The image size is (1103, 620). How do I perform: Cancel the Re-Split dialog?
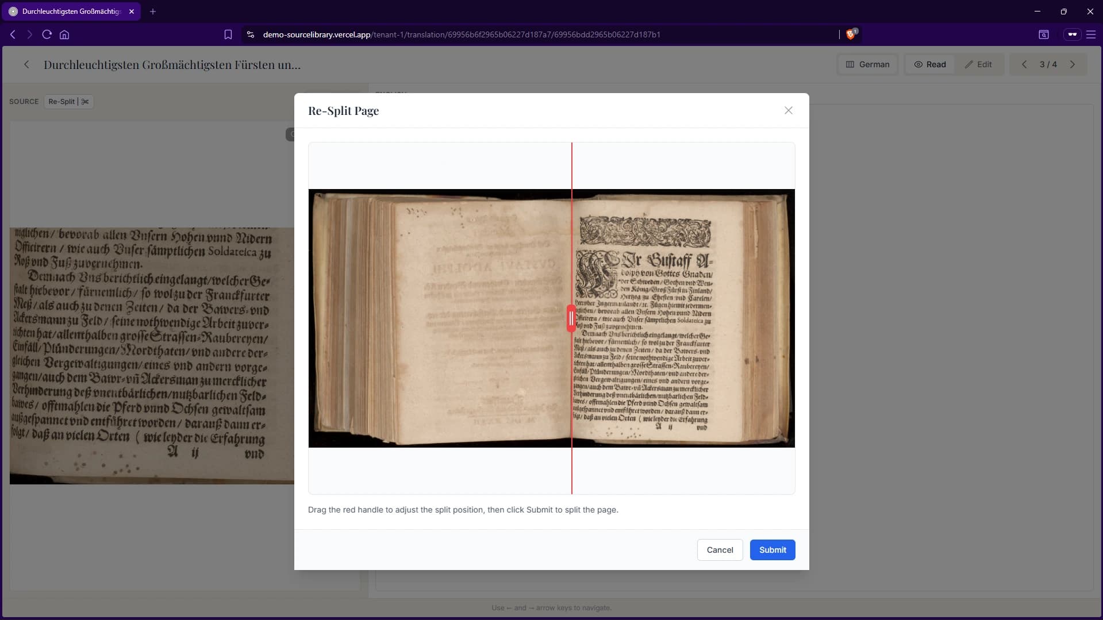tap(719, 550)
